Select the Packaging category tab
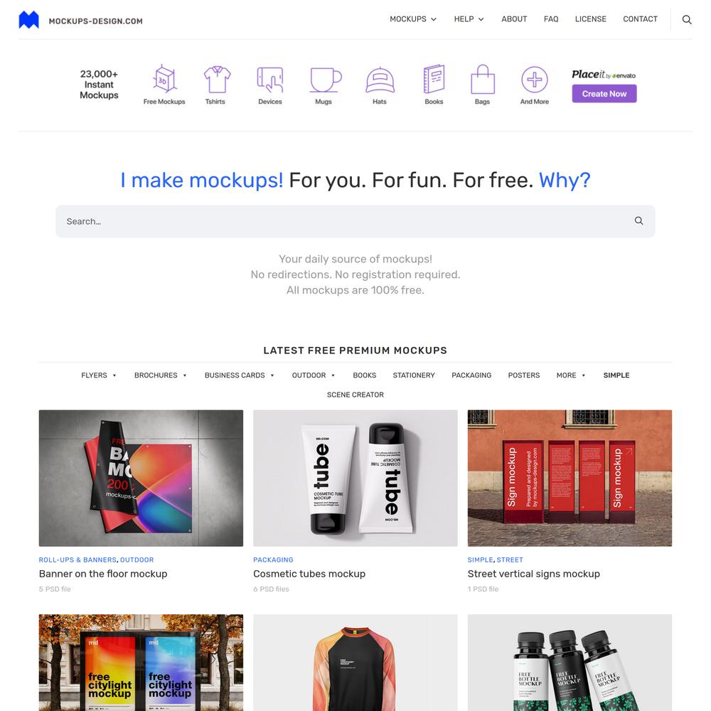Screen dimensions: 711x711 point(471,375)
